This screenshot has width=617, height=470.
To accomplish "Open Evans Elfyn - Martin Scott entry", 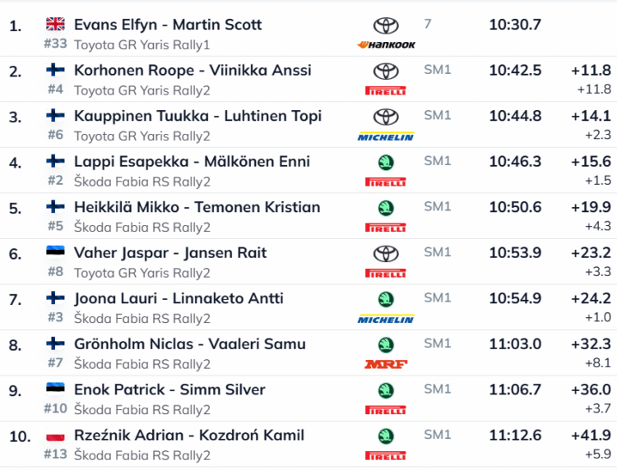I will (168, 25).
